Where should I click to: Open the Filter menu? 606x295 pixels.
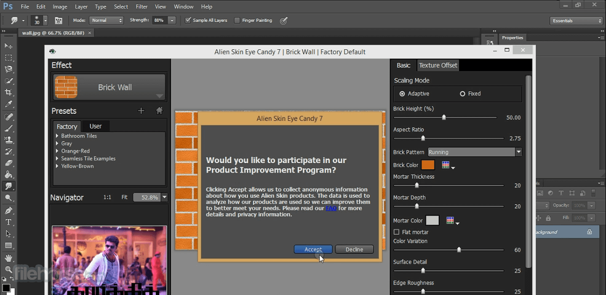click(142, 7)
